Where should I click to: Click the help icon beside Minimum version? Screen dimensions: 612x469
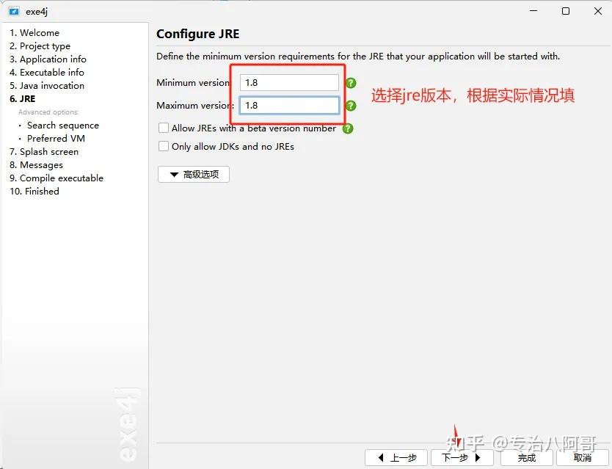[350, 82]
